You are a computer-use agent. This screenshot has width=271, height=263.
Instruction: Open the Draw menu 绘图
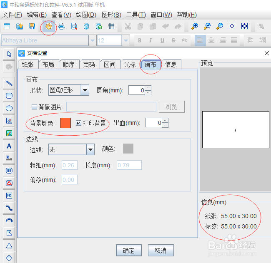[x=86, y=15]
